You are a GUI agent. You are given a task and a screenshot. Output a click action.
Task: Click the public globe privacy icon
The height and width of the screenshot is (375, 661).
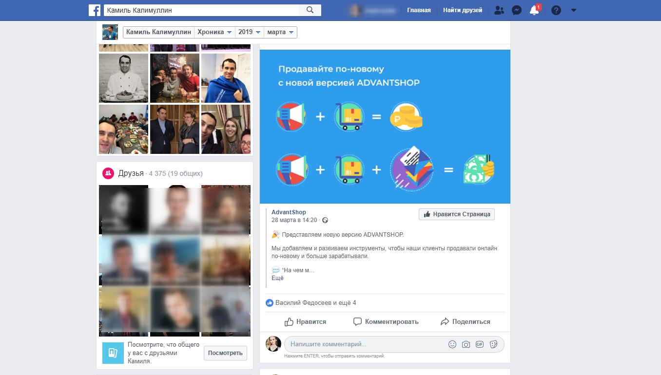tap(326, 221)
